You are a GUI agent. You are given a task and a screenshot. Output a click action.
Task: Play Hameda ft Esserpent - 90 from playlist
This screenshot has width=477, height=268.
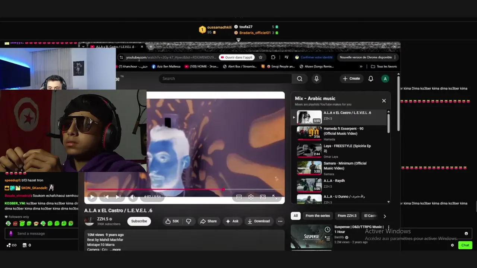tap(339, 133)
